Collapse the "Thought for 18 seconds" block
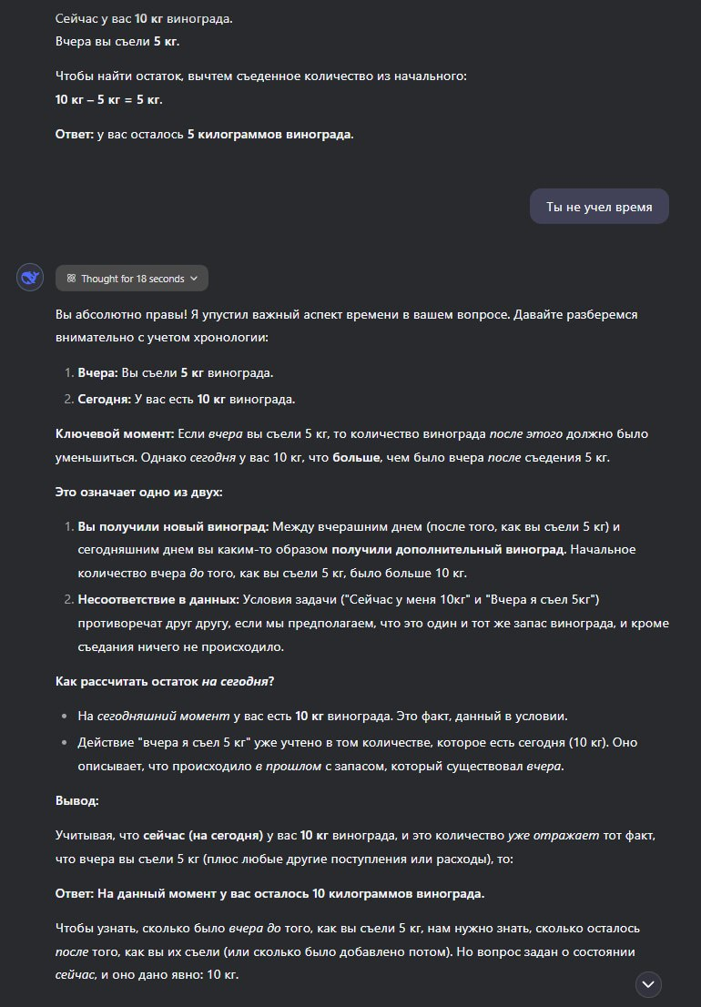Viewport: 701px width, 1007px height. click(x=132, y=279)
